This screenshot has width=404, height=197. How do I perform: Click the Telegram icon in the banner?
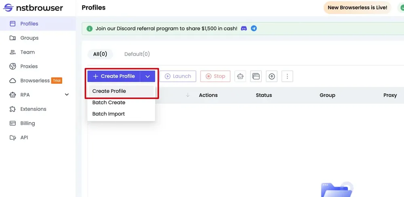coord(254,29)
